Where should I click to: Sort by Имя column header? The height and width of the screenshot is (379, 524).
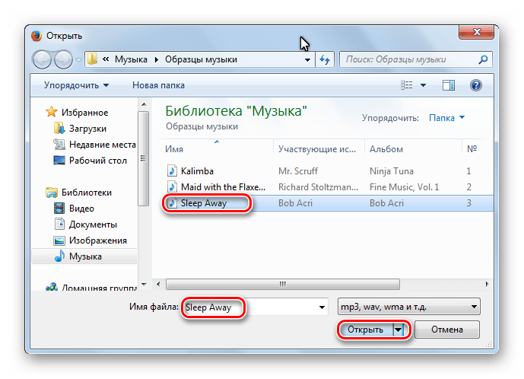(x=173, y=149)
